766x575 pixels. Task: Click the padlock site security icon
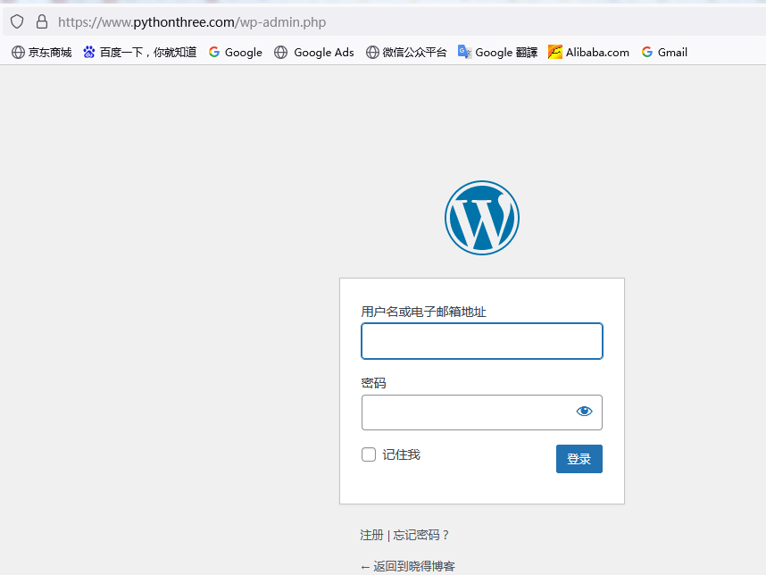point(42,21)
